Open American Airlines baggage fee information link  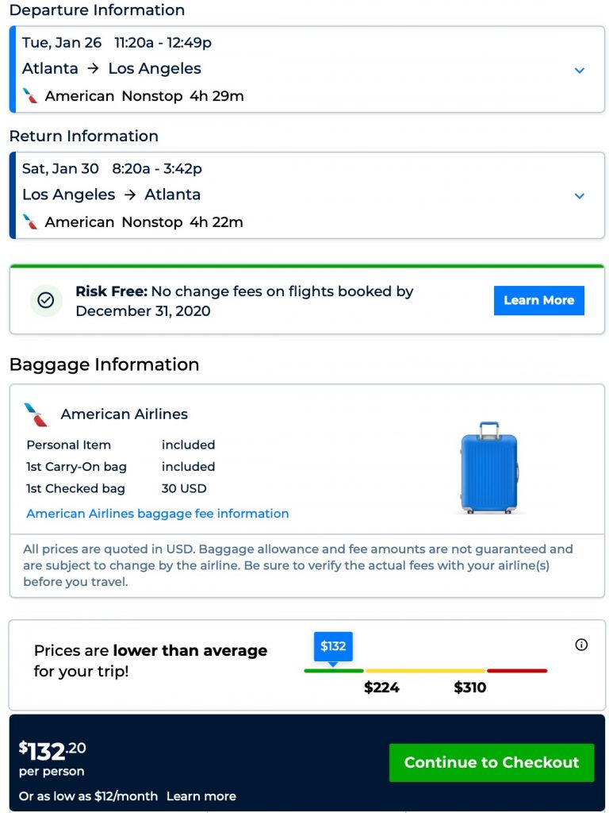point(158,514)
